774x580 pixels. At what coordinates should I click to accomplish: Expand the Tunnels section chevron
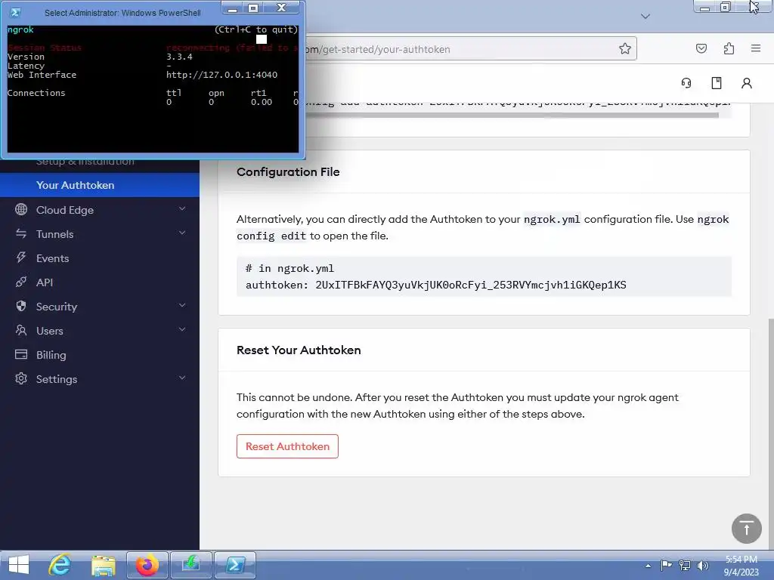pos(182,233)
